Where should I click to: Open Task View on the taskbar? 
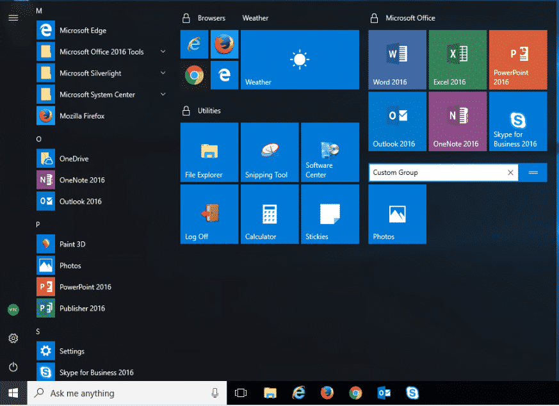pos(241,393)
